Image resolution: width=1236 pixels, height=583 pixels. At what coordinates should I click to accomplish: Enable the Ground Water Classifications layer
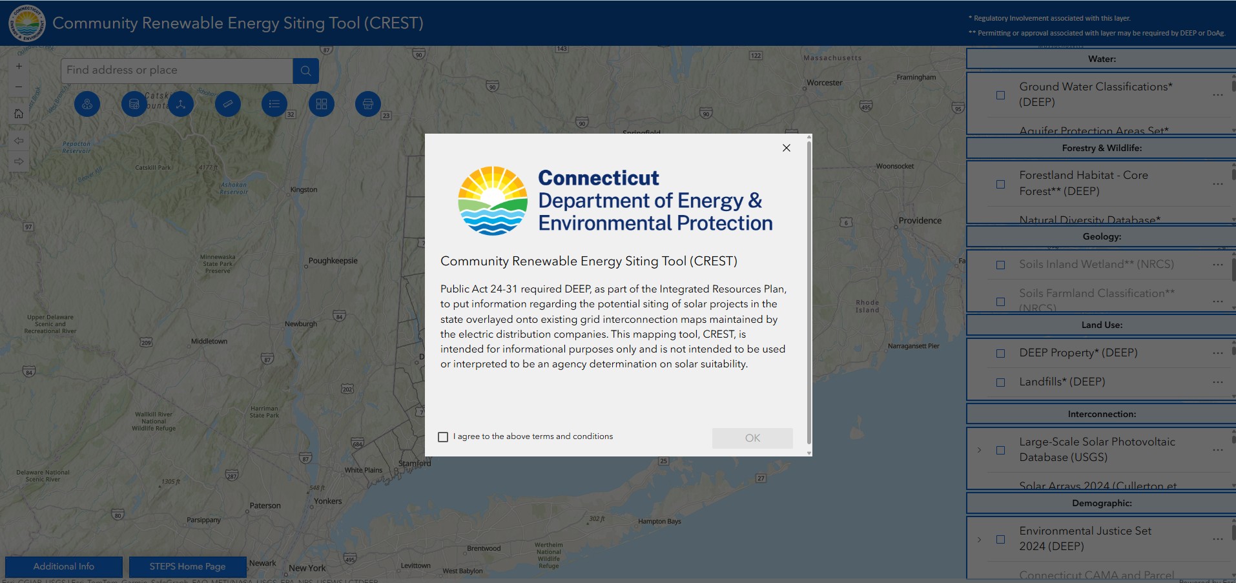click(x=1000, y=95)
